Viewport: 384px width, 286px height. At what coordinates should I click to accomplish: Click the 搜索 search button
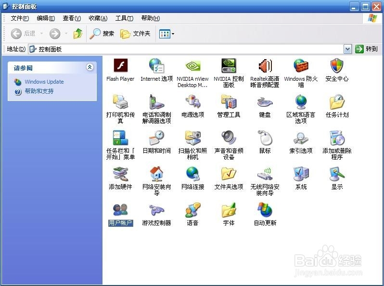point(102,34)
